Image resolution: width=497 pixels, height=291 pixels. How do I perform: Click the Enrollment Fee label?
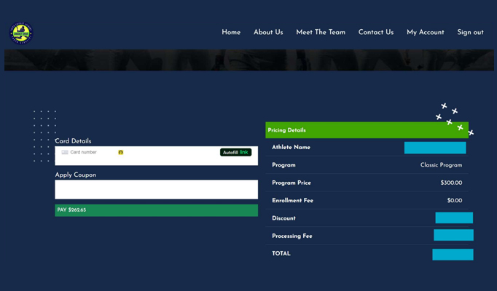click(x=292, y=201)
